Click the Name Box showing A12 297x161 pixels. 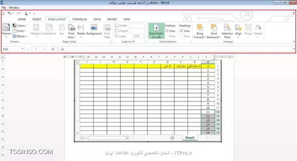click(11, 49)
